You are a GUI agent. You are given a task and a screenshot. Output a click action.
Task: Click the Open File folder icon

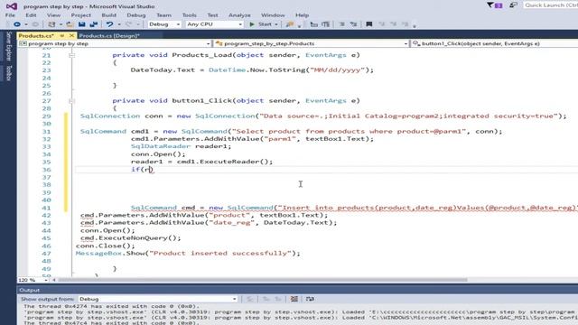(70, 24)
